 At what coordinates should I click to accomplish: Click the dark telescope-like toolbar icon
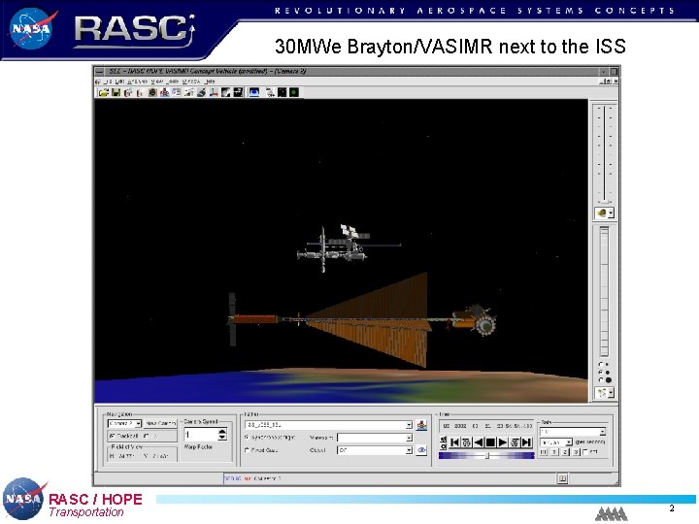pos(202,92)
